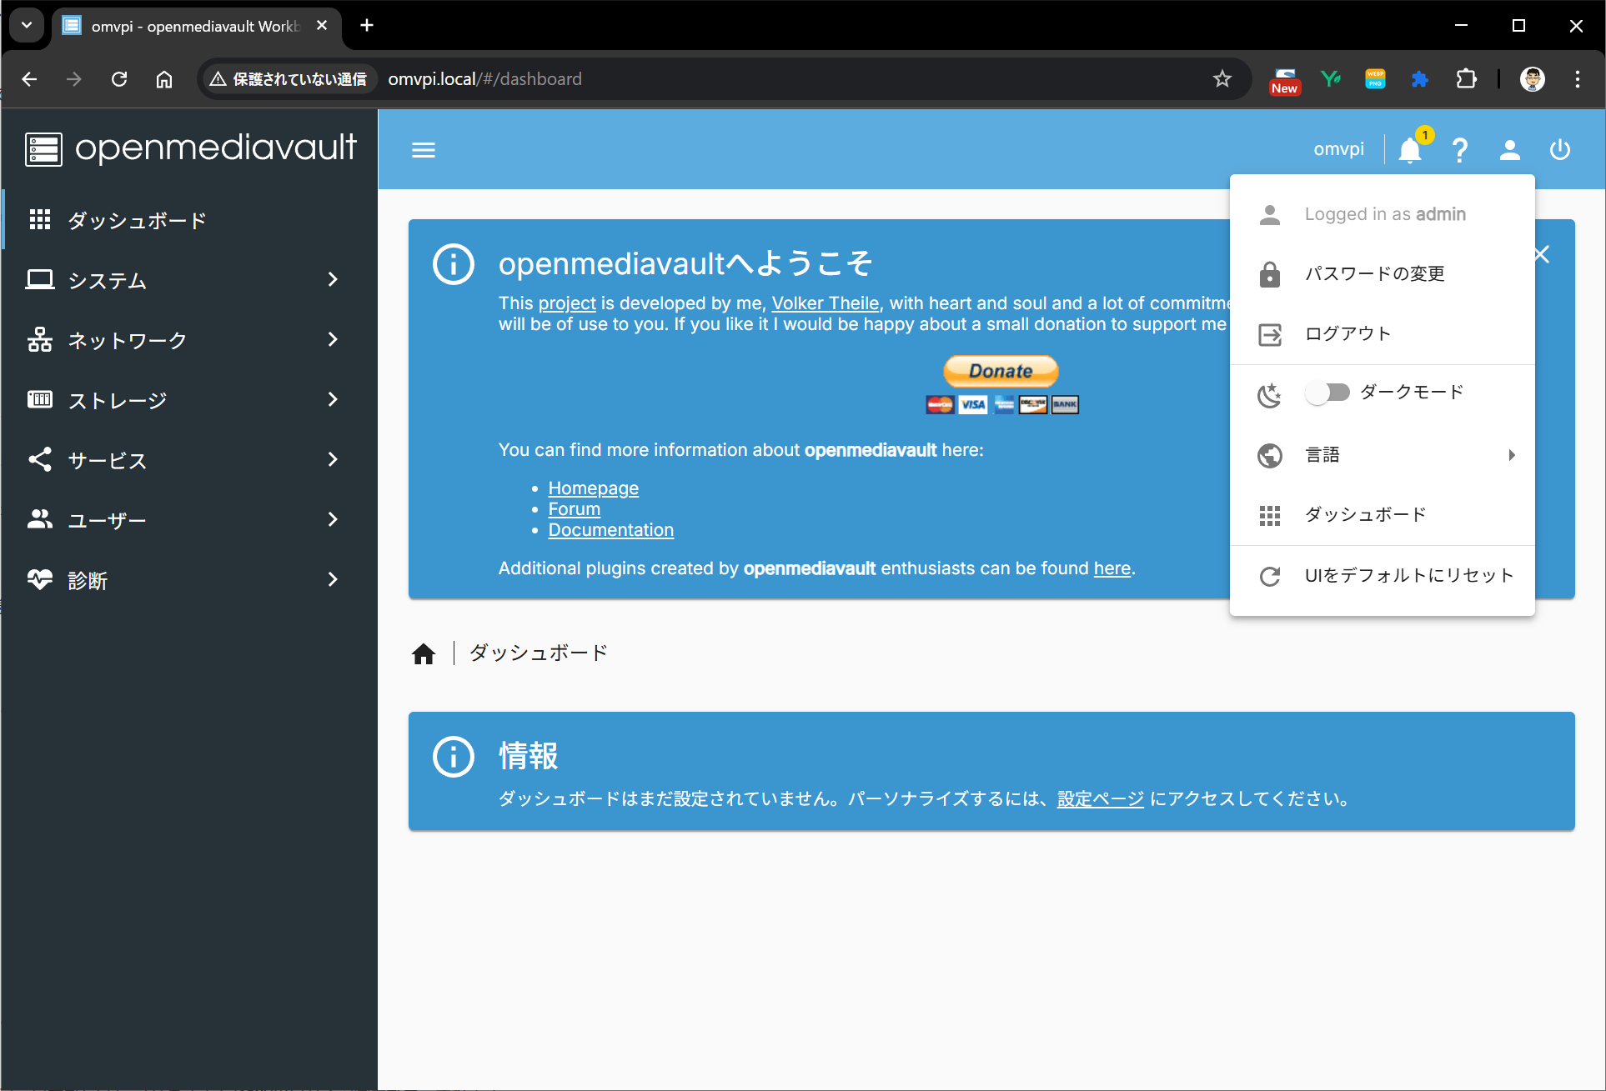
Task: Open the browser extensions puzzle icon
Action: click(x=1466, y=79)
